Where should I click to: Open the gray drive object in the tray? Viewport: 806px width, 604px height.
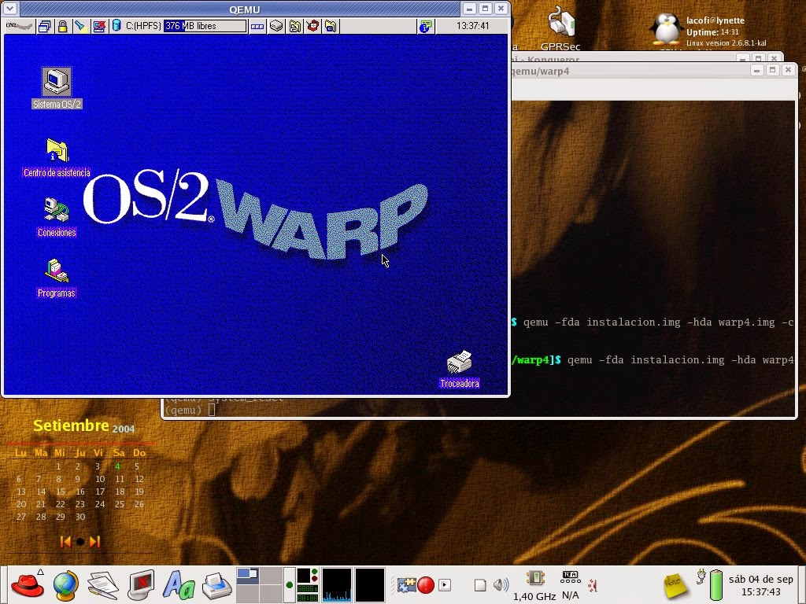(x=276, y=26)
